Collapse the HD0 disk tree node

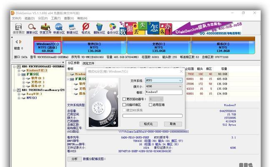click(14, 66)
